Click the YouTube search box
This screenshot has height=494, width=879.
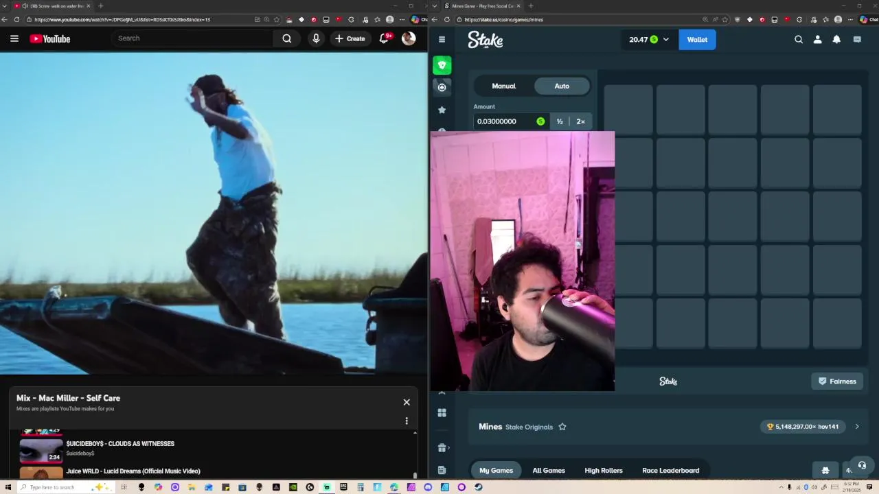point(194,38)
